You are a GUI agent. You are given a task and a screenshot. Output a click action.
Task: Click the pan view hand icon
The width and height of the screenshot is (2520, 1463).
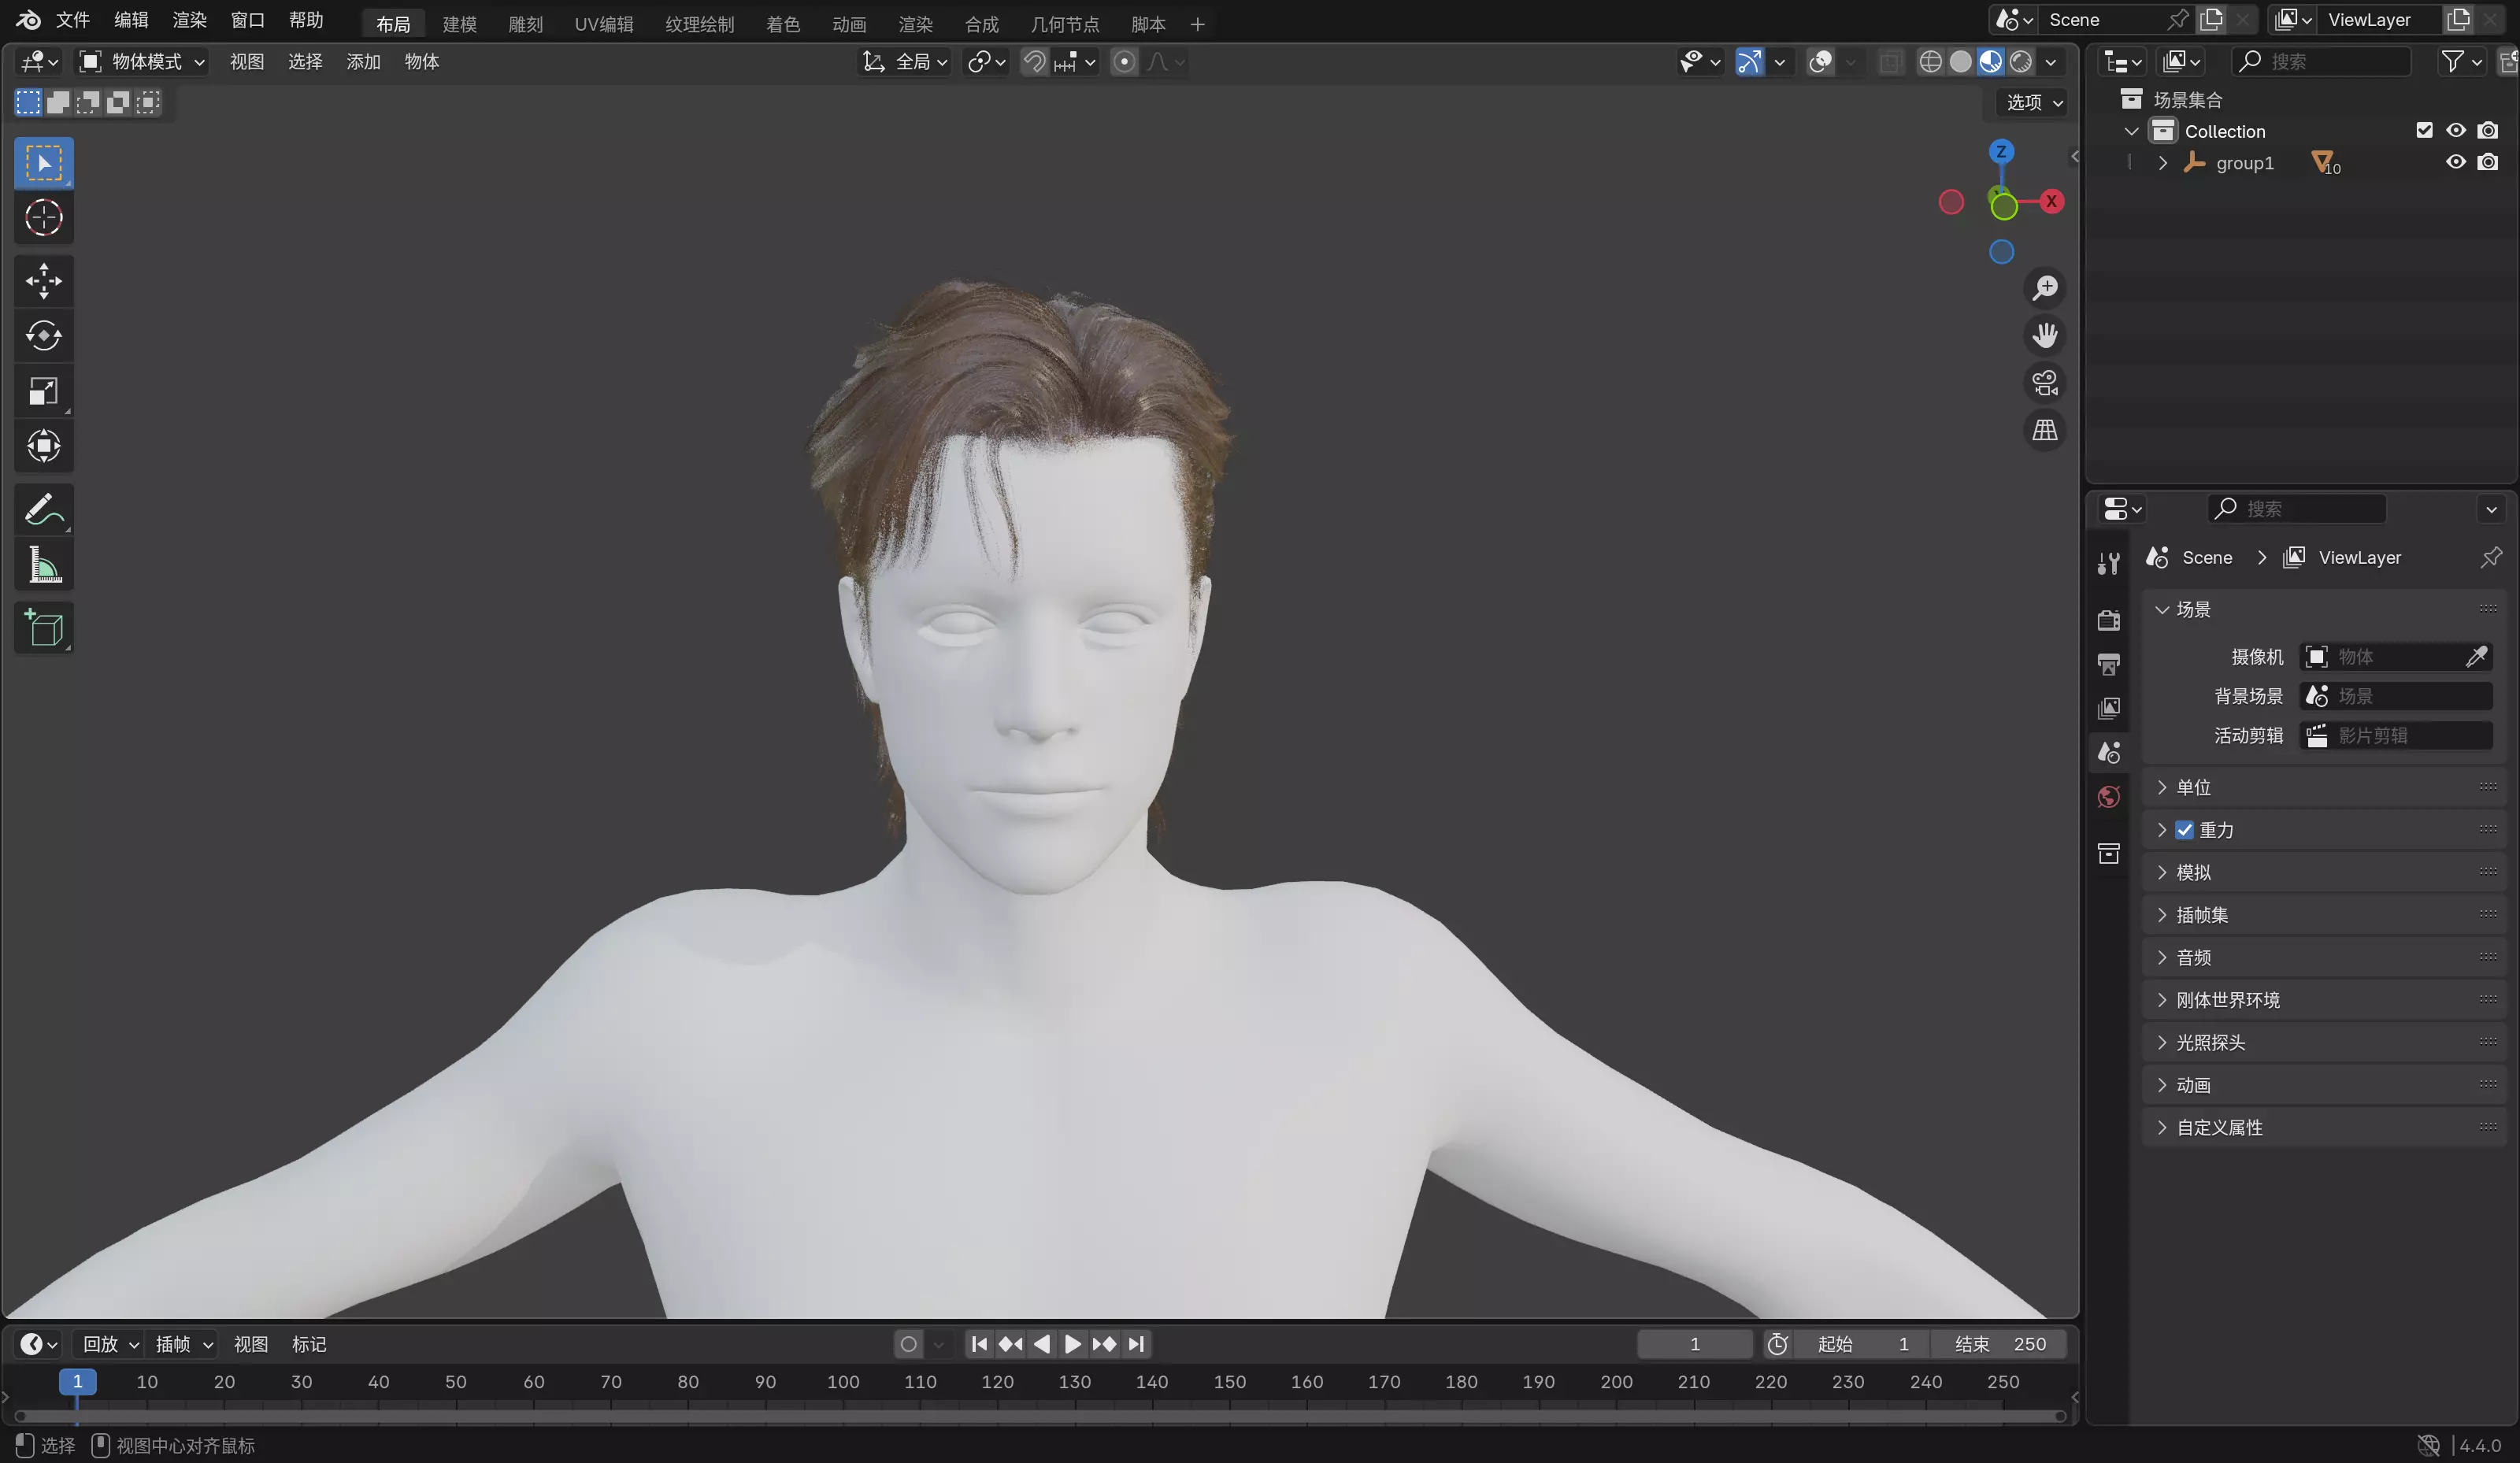click(x=2045, y=335)
